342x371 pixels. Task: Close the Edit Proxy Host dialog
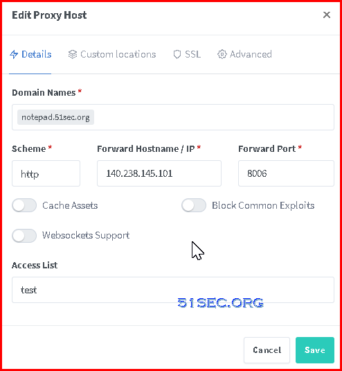326,15
